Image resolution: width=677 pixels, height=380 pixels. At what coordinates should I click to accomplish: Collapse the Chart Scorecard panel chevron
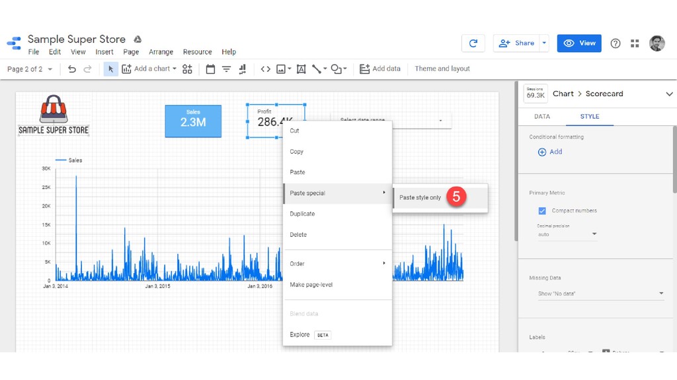click(x=669, y=94)
